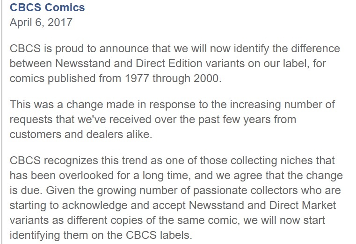Click the paragraph starting 'CBCS recognizes this trend'
Image resolution: width=356 pixels, height=244 pixels.
tap(176, 198)
